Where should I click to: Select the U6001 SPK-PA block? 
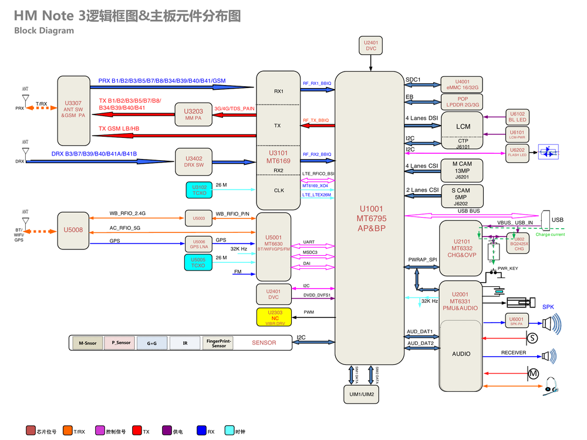coord(517,321)
